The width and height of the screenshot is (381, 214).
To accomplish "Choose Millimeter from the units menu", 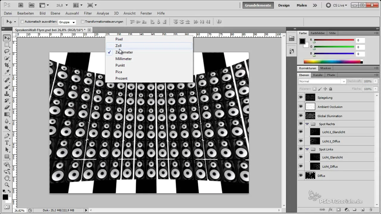I will pyautogui.click(x=124, y=59).
